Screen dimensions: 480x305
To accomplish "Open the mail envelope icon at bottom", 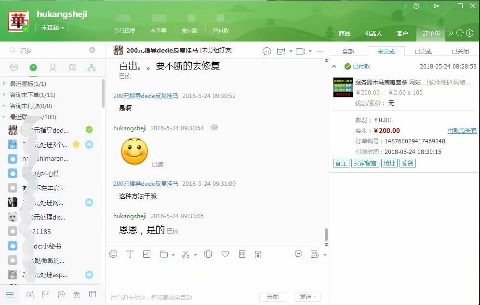I will tap(46, 295).
